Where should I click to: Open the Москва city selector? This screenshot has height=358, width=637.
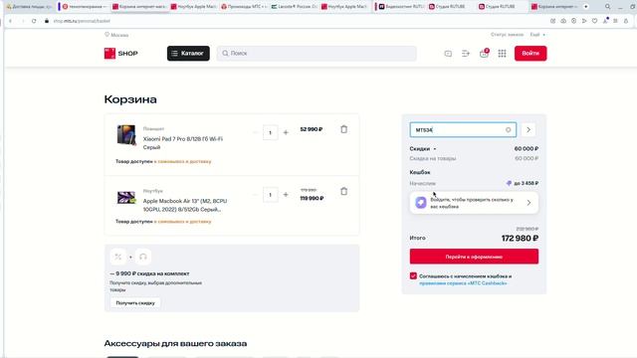pyautogui.click(x=116, y=35)
